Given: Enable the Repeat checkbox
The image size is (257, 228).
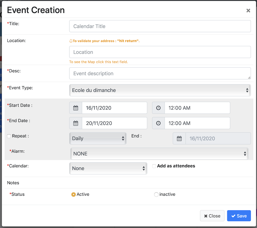Looking at the screenshot, I should [x=9, y=136].
